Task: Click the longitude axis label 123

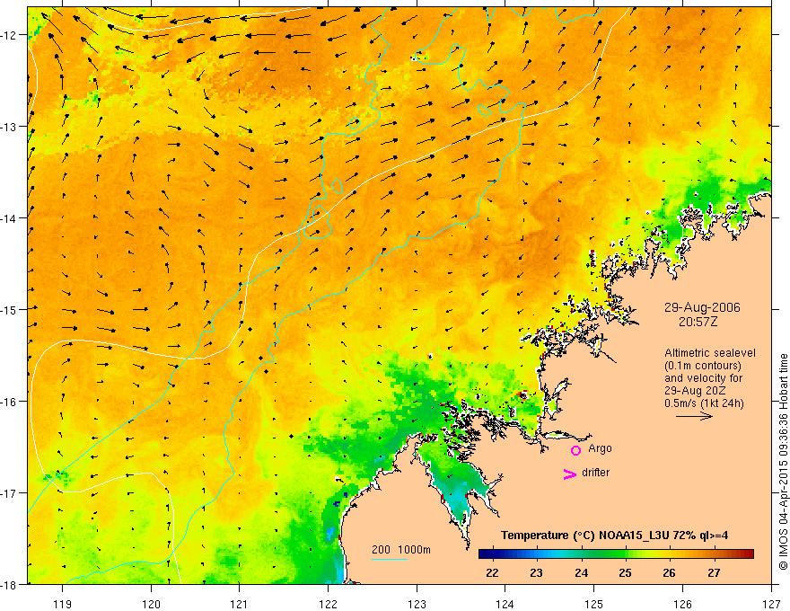Action: click(417, 604)
